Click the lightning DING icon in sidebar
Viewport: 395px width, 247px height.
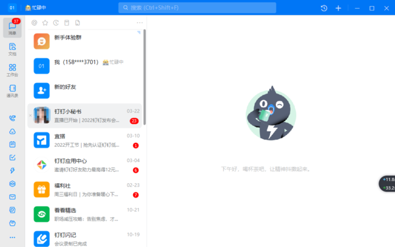pos(13,171)
